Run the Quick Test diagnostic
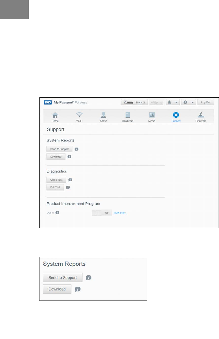 pos(56,180)
